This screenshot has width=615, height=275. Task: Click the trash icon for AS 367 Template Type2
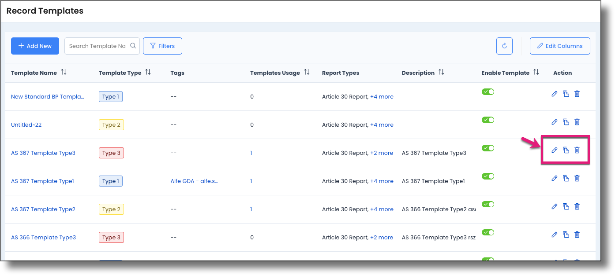pyautogui.click(x=577, y=206)
